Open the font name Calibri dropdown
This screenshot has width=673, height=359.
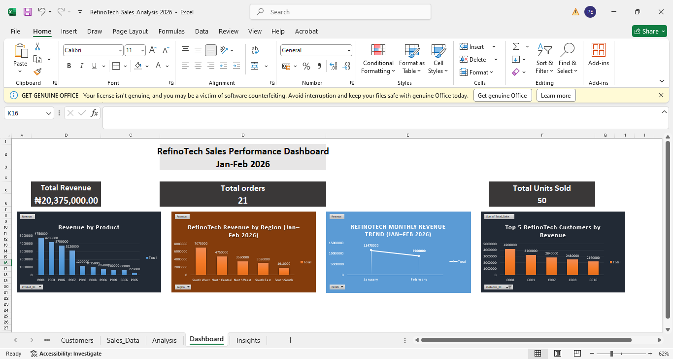pyautogui.click(x=120, y=50)
